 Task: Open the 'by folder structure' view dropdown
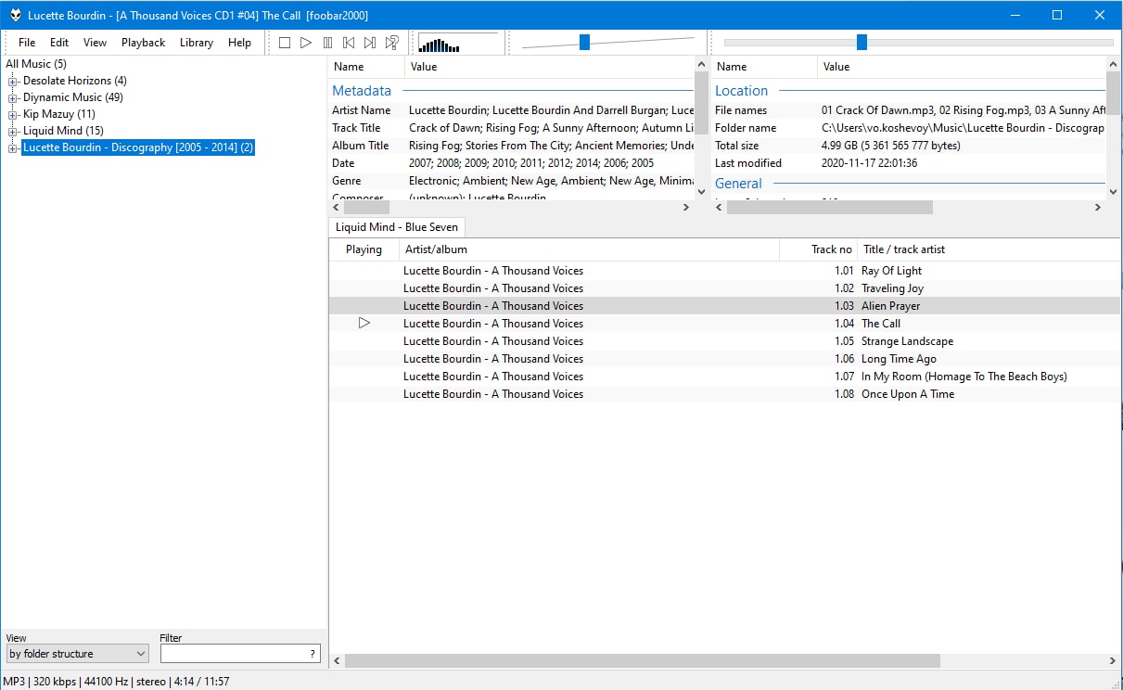[77, 654]
